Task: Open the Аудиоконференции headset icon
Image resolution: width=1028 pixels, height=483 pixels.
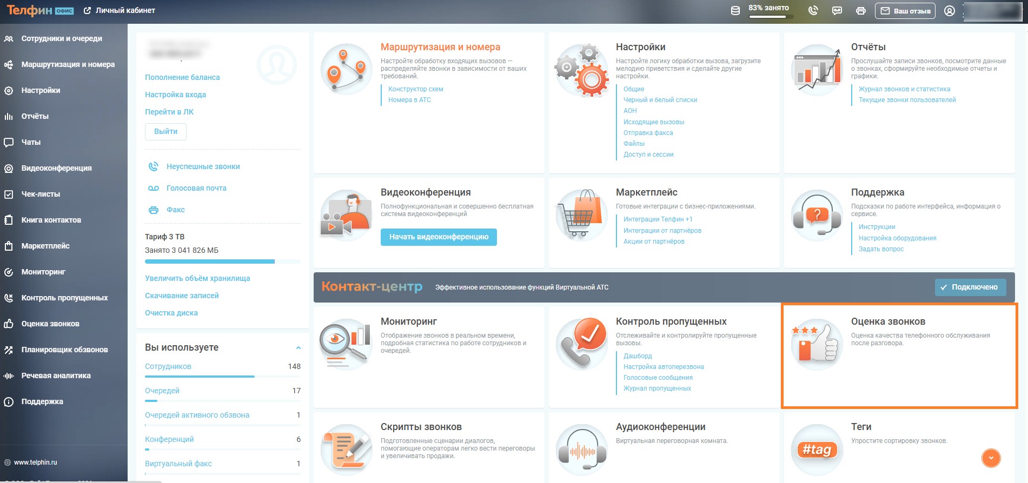Action: point(582,450)
